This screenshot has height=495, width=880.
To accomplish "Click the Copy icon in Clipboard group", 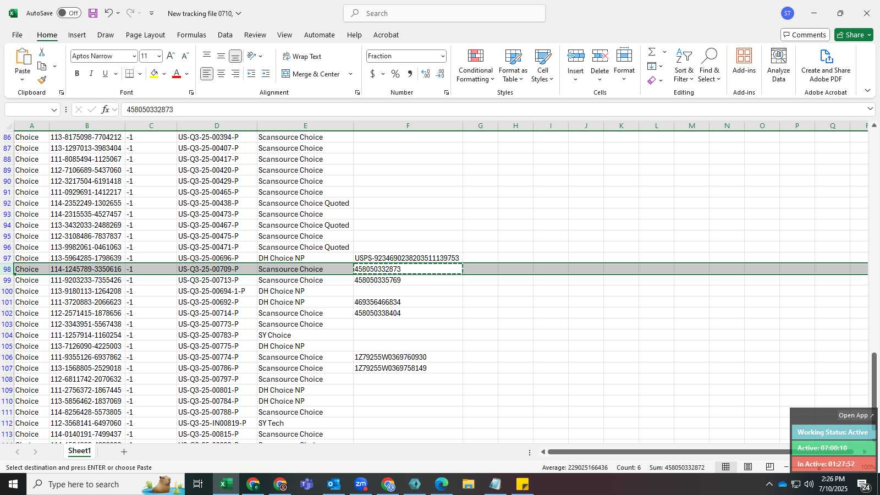I will coord(42,66).
